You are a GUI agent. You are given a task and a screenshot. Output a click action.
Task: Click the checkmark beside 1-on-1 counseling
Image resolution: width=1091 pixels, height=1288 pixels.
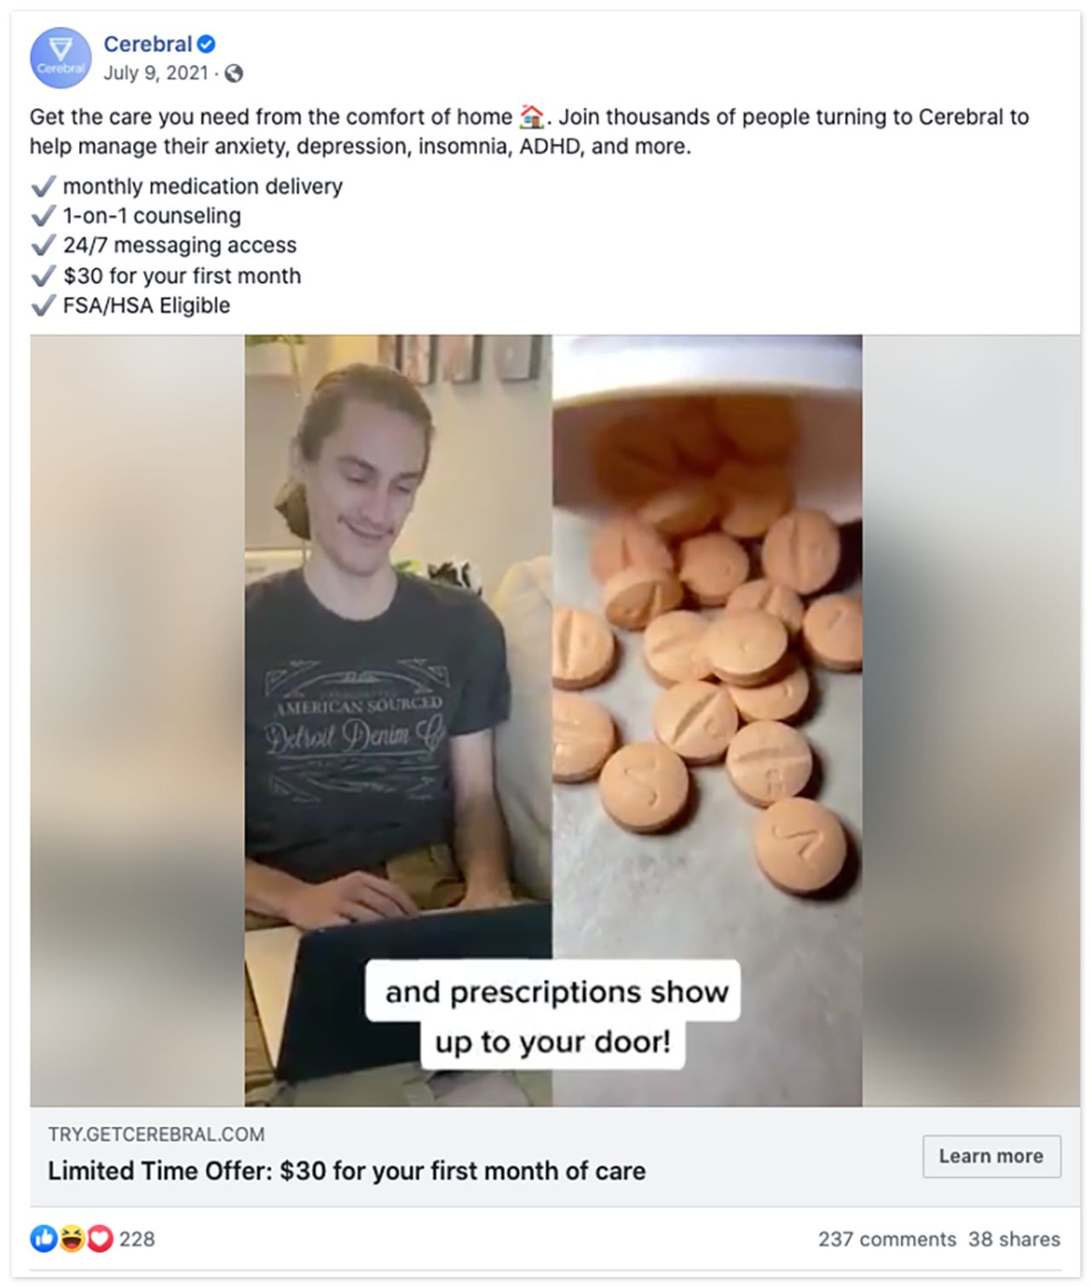[43, 216]
